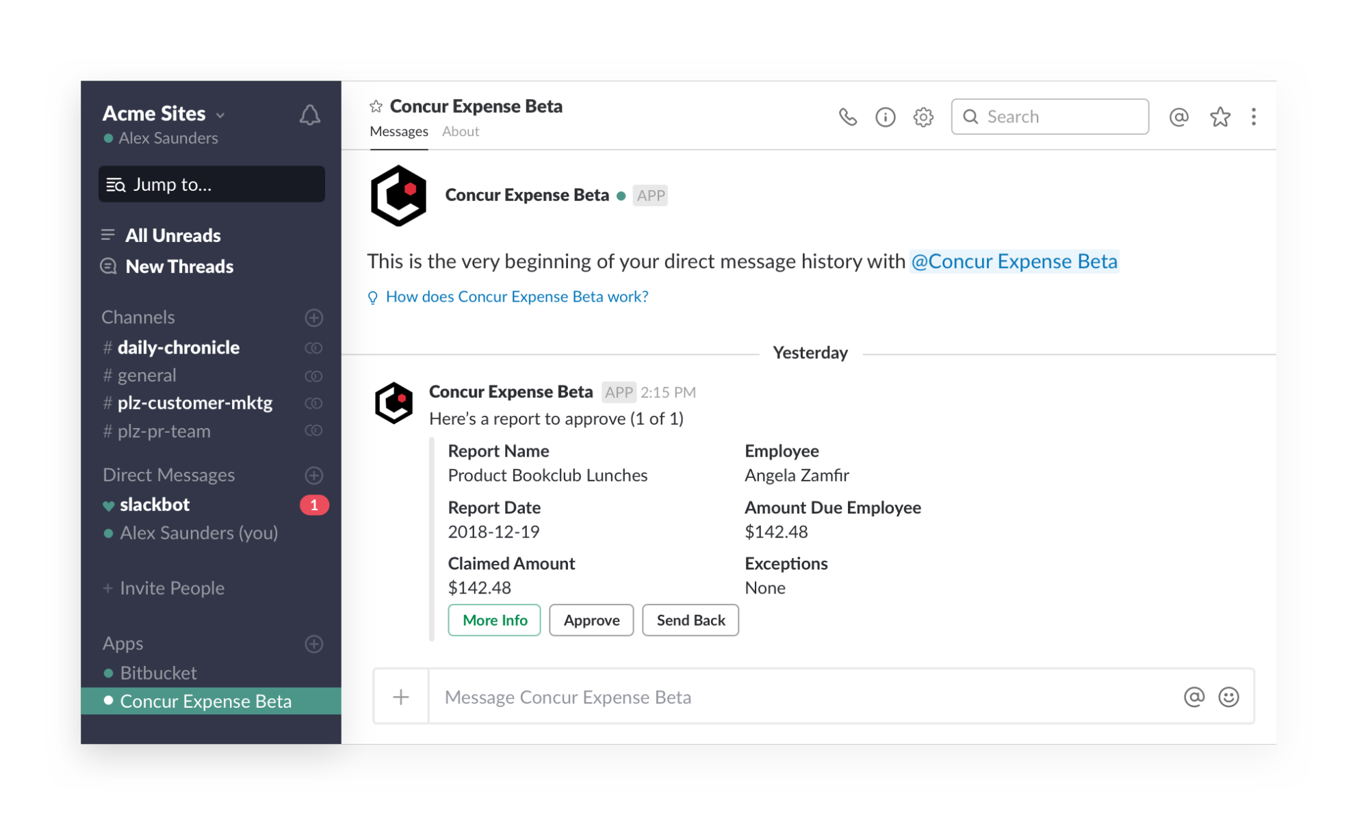This screenshot has height=839, width=1368.
Task: Add a channel with the plus next to Channels
Action: coord(313,317)
